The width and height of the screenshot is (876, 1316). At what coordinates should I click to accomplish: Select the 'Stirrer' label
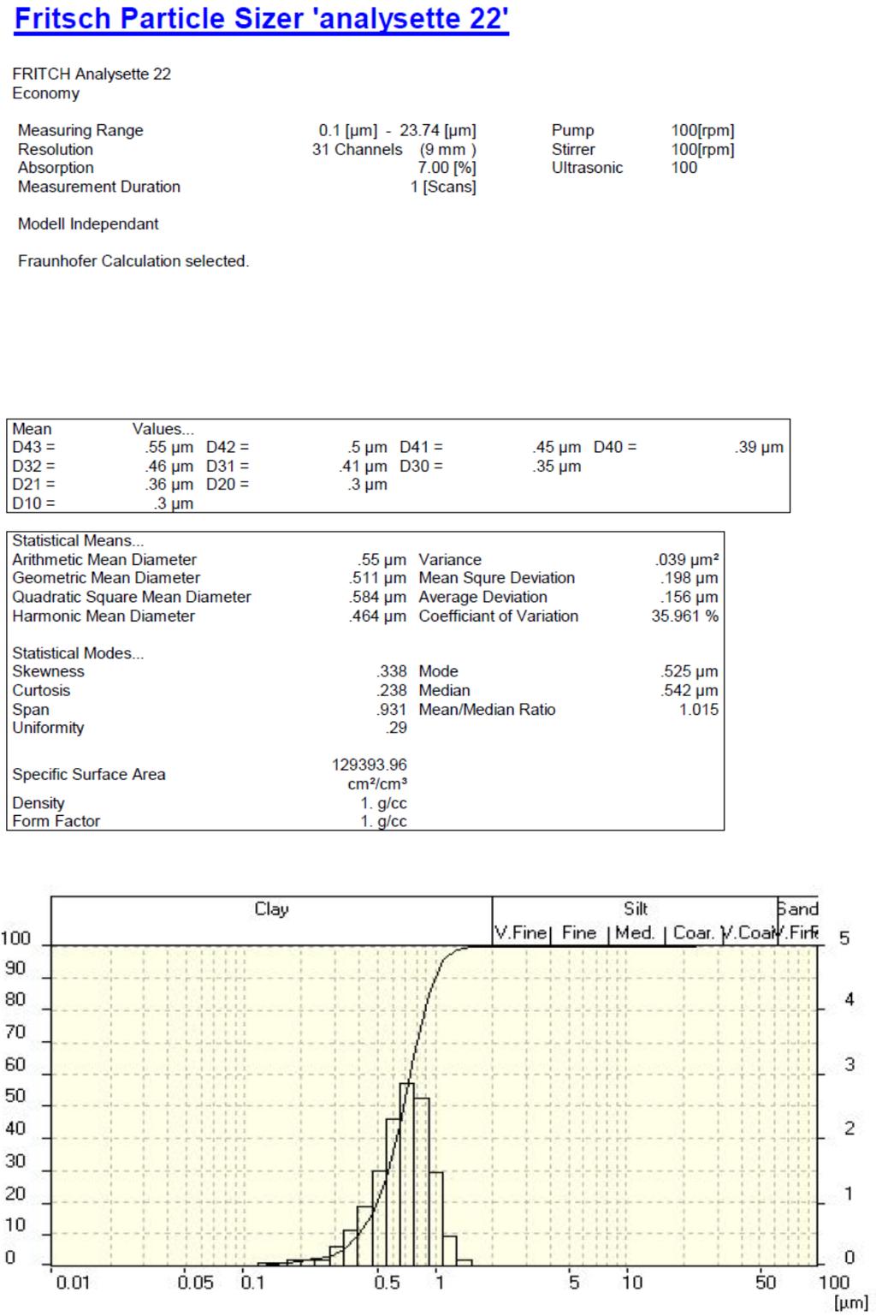pos(573,149)
